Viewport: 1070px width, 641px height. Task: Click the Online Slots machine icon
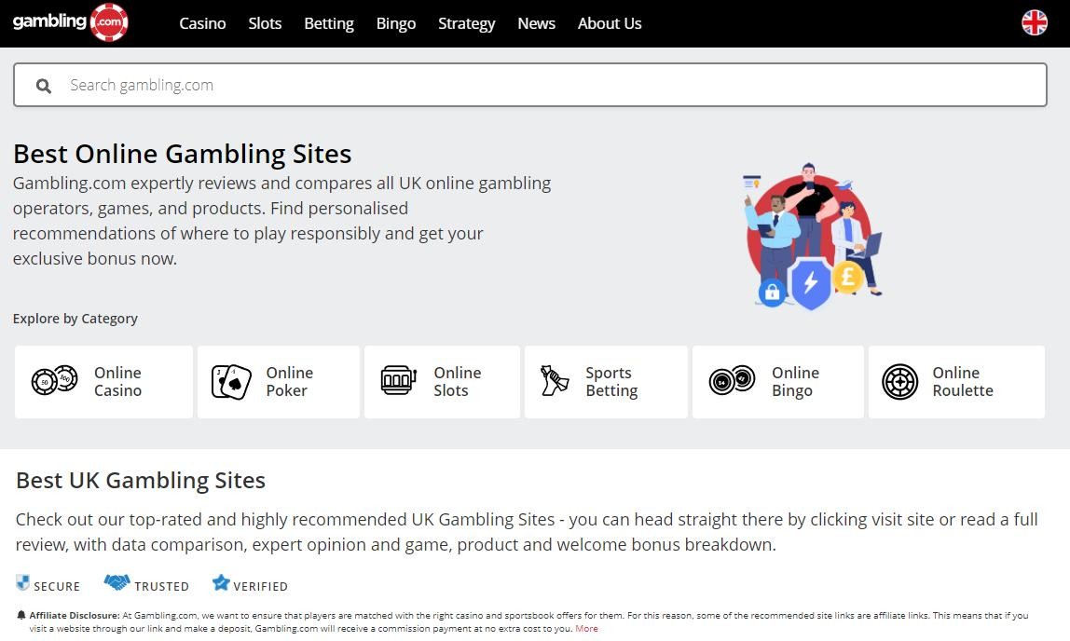(399, 380)
